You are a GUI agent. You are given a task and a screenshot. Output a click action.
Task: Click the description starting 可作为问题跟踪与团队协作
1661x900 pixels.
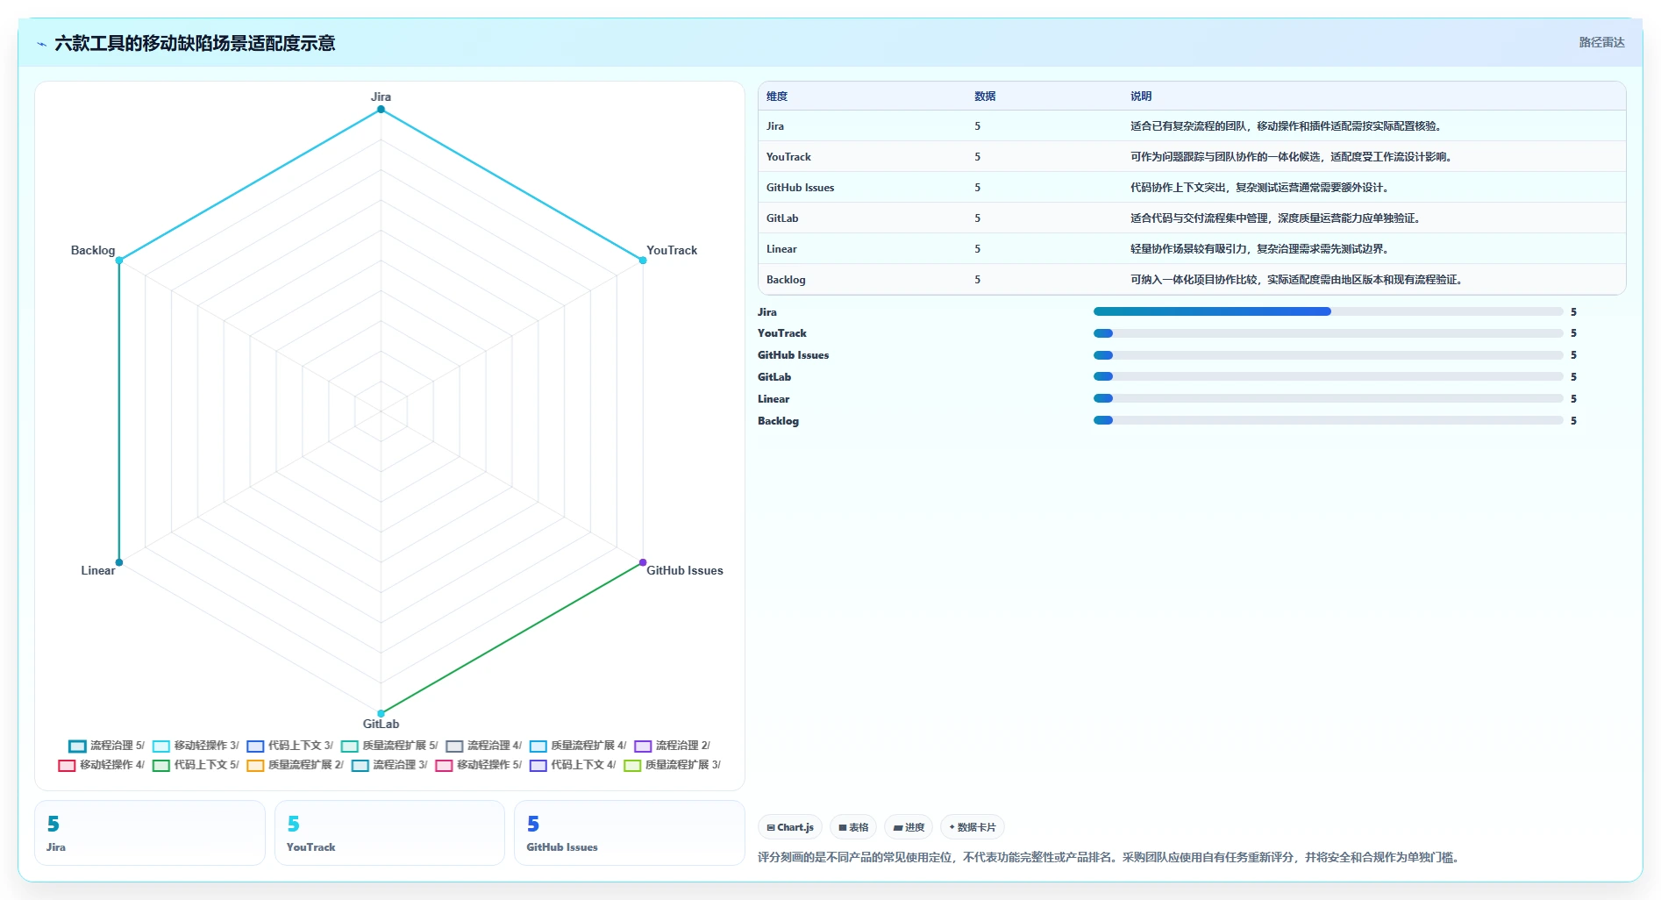(x=1291, y=157)
